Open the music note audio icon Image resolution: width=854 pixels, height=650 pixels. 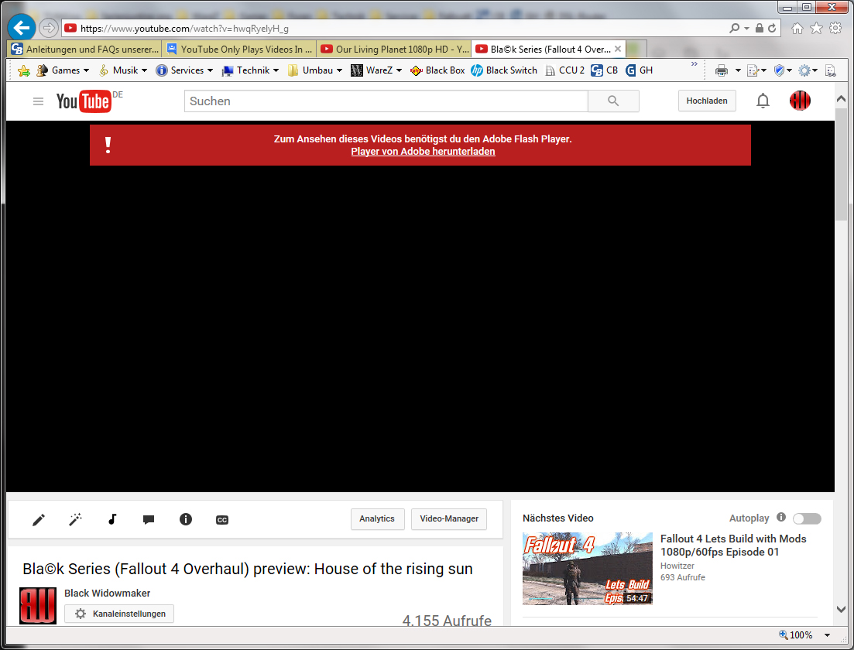click(112, 519)
